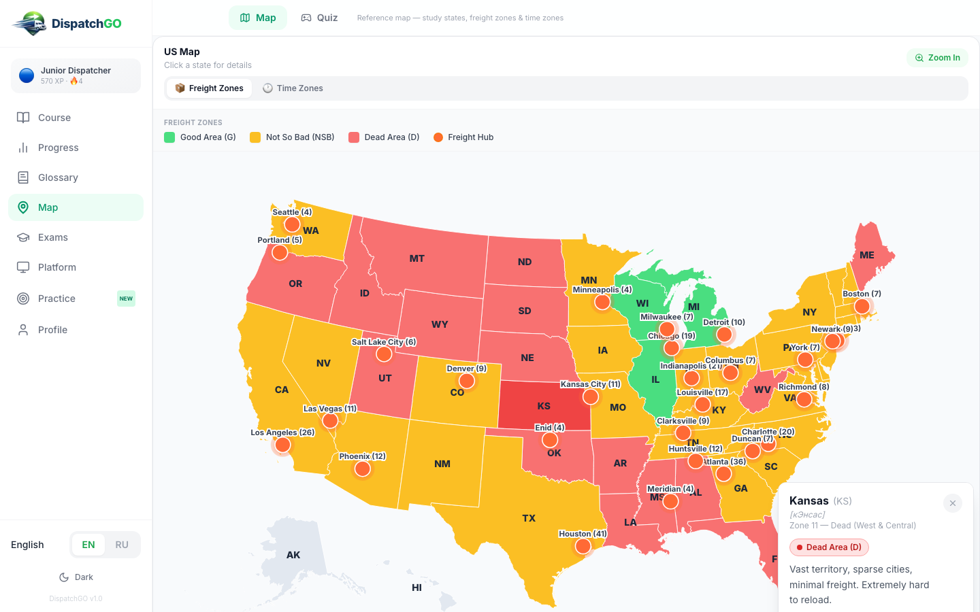
Task: Click the Not So Bad yellow swatch
Action: pyautogui.click(x=255, y=137)
